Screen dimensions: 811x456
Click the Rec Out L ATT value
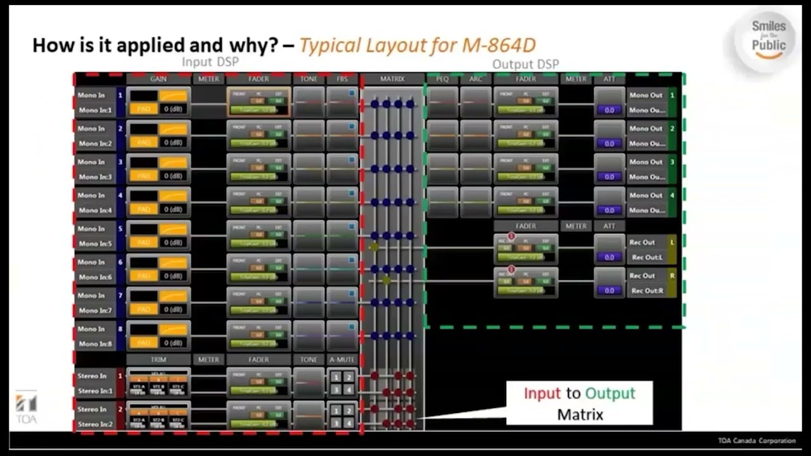(x=610, y=257)
